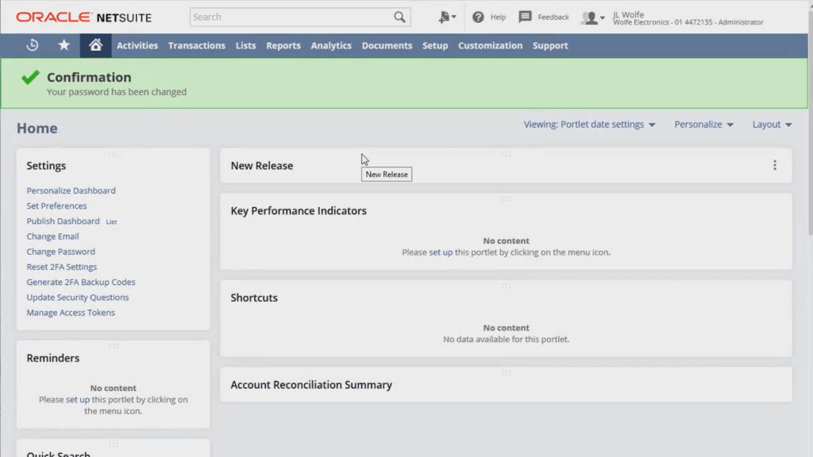Click the Set Preferences link
The height and width of the screenshot is (457, 813).
(56, 205)
